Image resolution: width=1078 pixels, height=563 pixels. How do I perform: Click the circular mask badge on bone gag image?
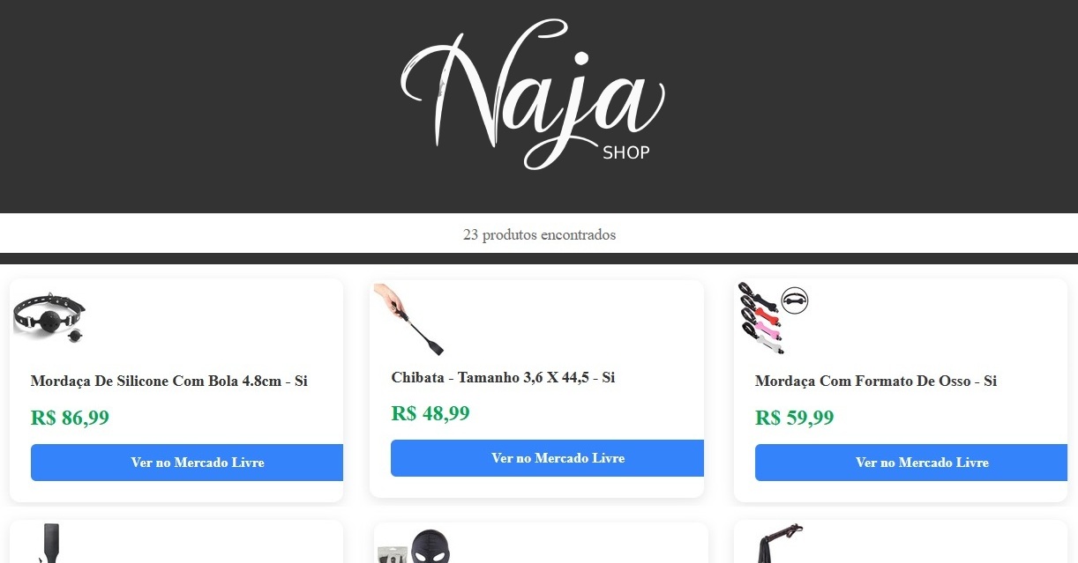click(795, 300)
